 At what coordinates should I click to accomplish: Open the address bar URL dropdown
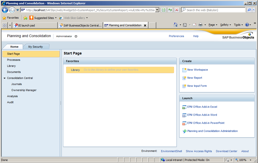(157, 10)
